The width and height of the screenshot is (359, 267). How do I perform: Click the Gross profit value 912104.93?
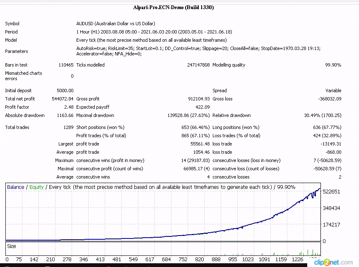pyautogui.click(x=199, y=99)
